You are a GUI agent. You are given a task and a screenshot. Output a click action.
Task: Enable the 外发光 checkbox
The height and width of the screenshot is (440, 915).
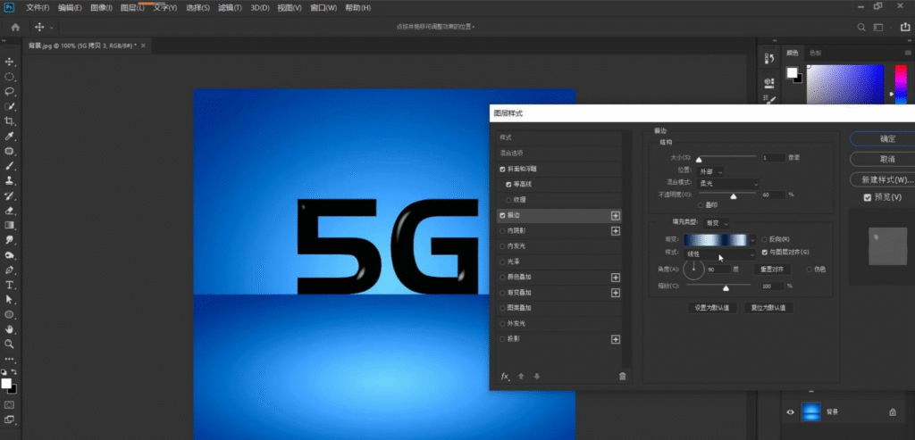click(x=502, y=323)
